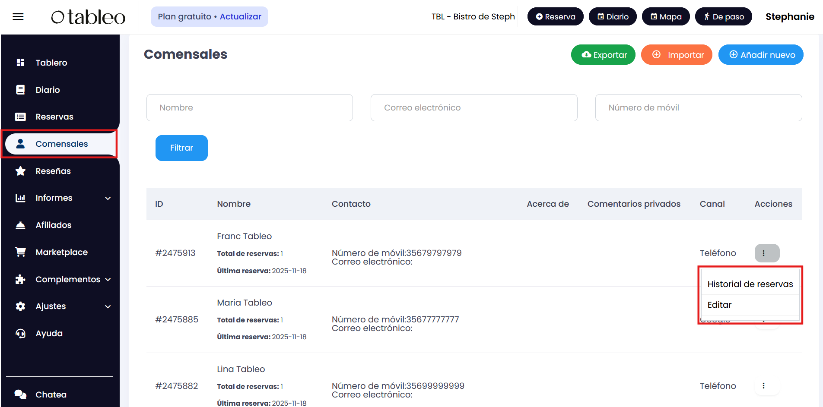The width and height of the screenshot is (823, 407).
Task: Click the Diario button in header
Action: (x=613, y=17)
